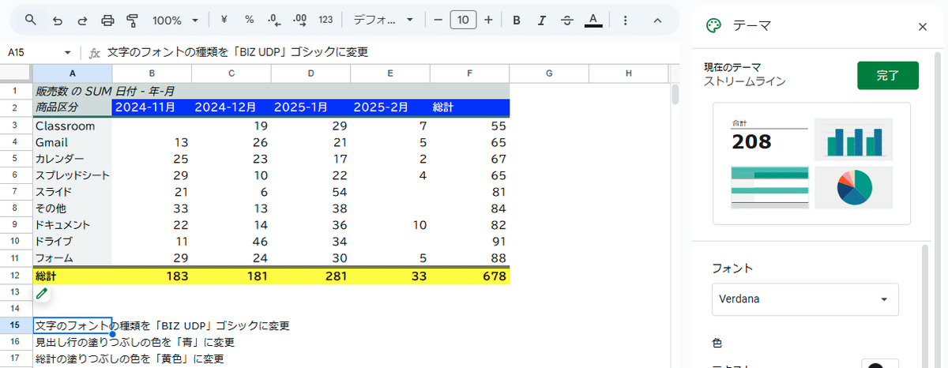Increase decimal places
The width and height of the screenshot is (948, 368).
(299, 20)
